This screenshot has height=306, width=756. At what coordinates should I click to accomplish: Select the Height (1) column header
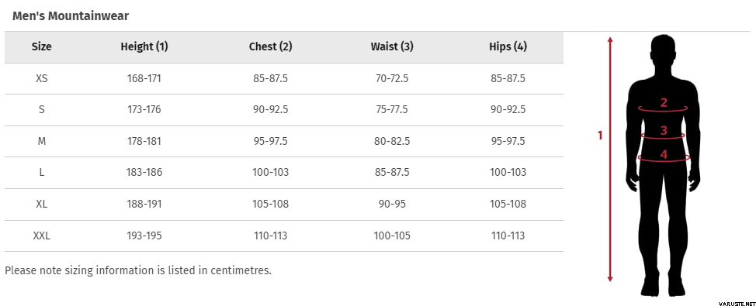(144, 46)
